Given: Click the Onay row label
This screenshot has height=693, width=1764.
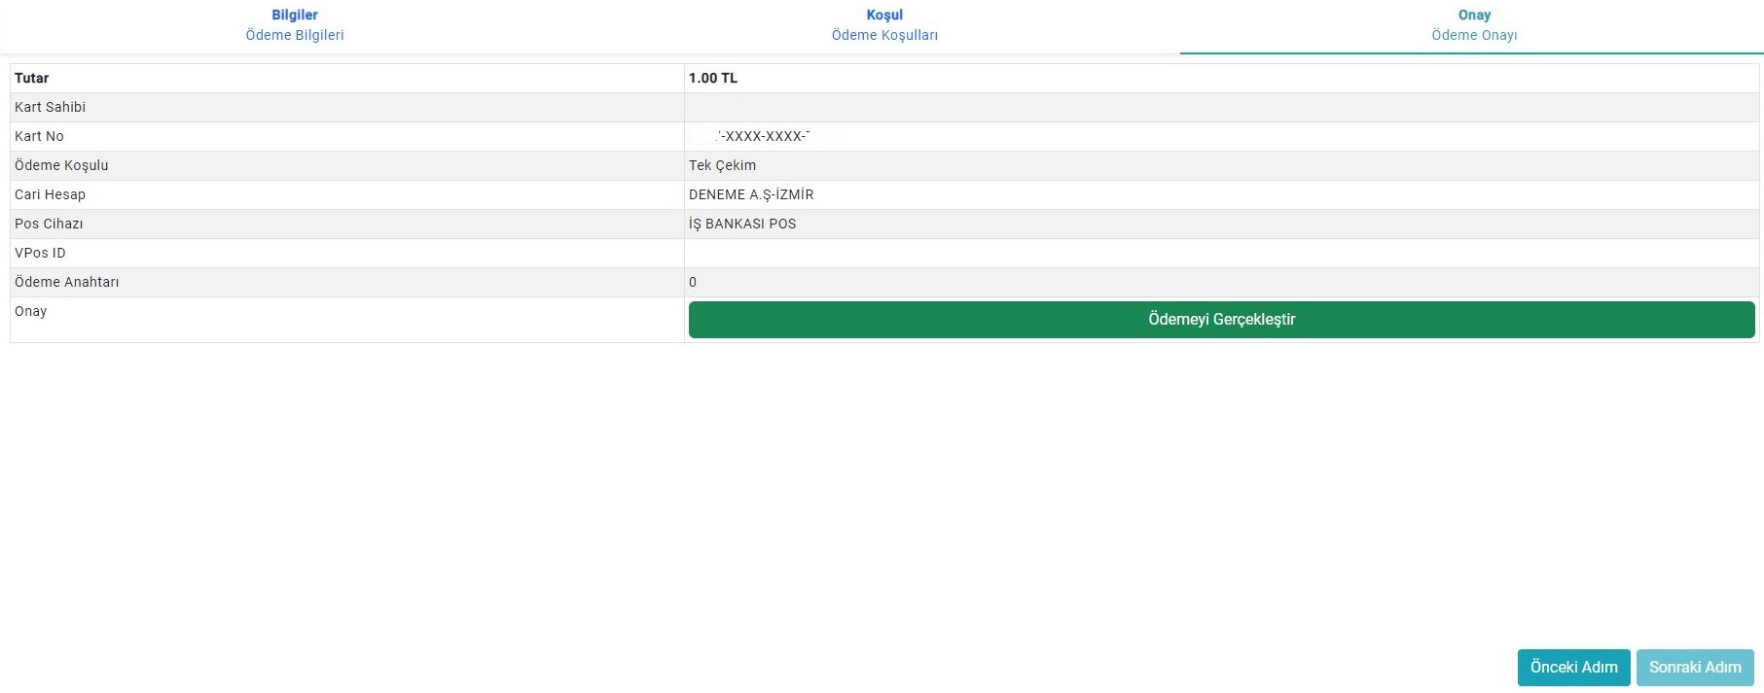Looking at the screenshot, I should pyautogui.click(x=31, y=311).
